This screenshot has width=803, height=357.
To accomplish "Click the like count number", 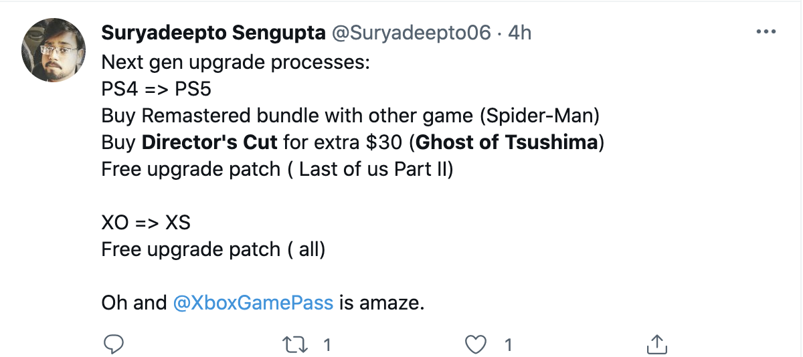I will (508, 345).
